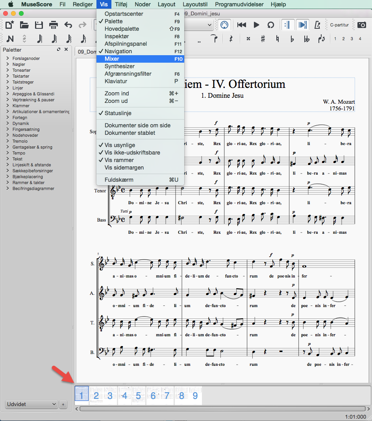The width and height of the screenshot is (372, 421).
Task: Select voice 3
Action: (x=352, y=39)
